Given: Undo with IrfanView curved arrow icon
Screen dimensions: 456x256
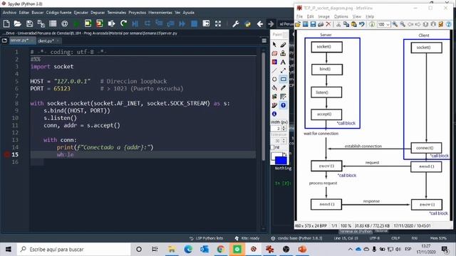Looking at the screenshot, I should pos(362,24).
